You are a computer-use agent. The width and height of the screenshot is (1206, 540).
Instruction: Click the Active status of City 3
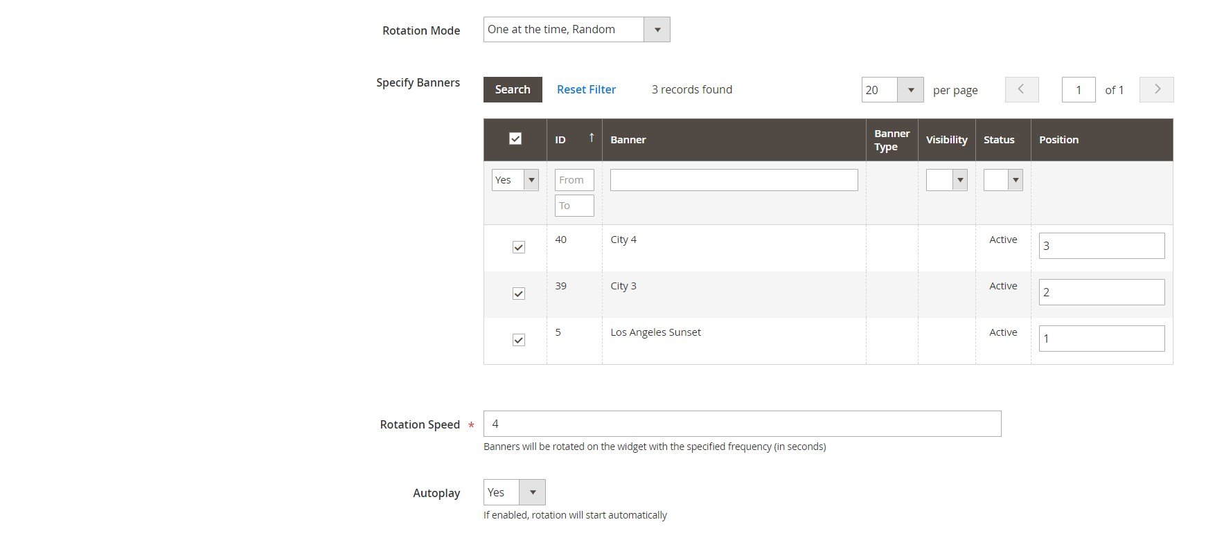pyautogui.click(x=1003, y=286)
